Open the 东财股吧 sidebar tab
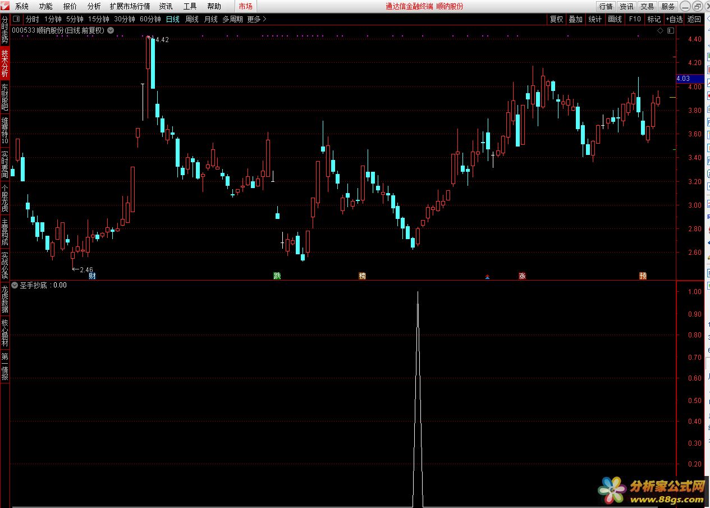Viewport: 710px width, 508px height. tap(5, 97)
